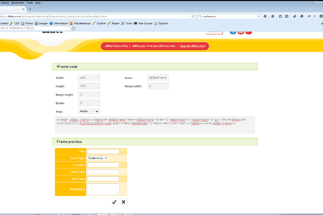This screenshot has width=323, height=215.
Task: Bookmark this page with star icon
Action: coord(280,16)
